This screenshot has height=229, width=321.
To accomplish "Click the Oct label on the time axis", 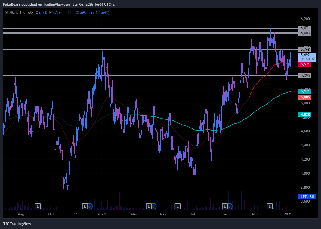I will [x=51, y=214].
